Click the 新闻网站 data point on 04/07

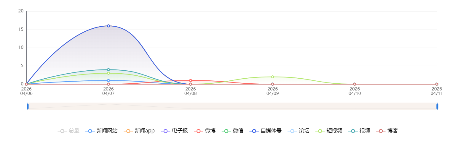pos(108,81)
